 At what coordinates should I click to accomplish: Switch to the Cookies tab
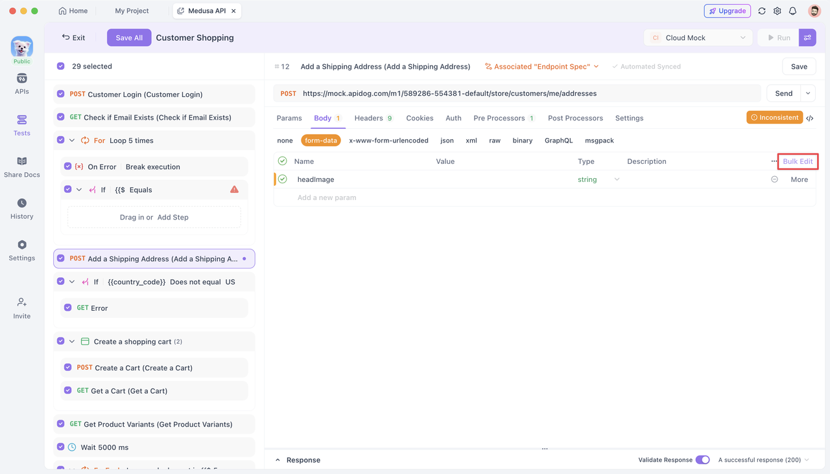(420, 118)
